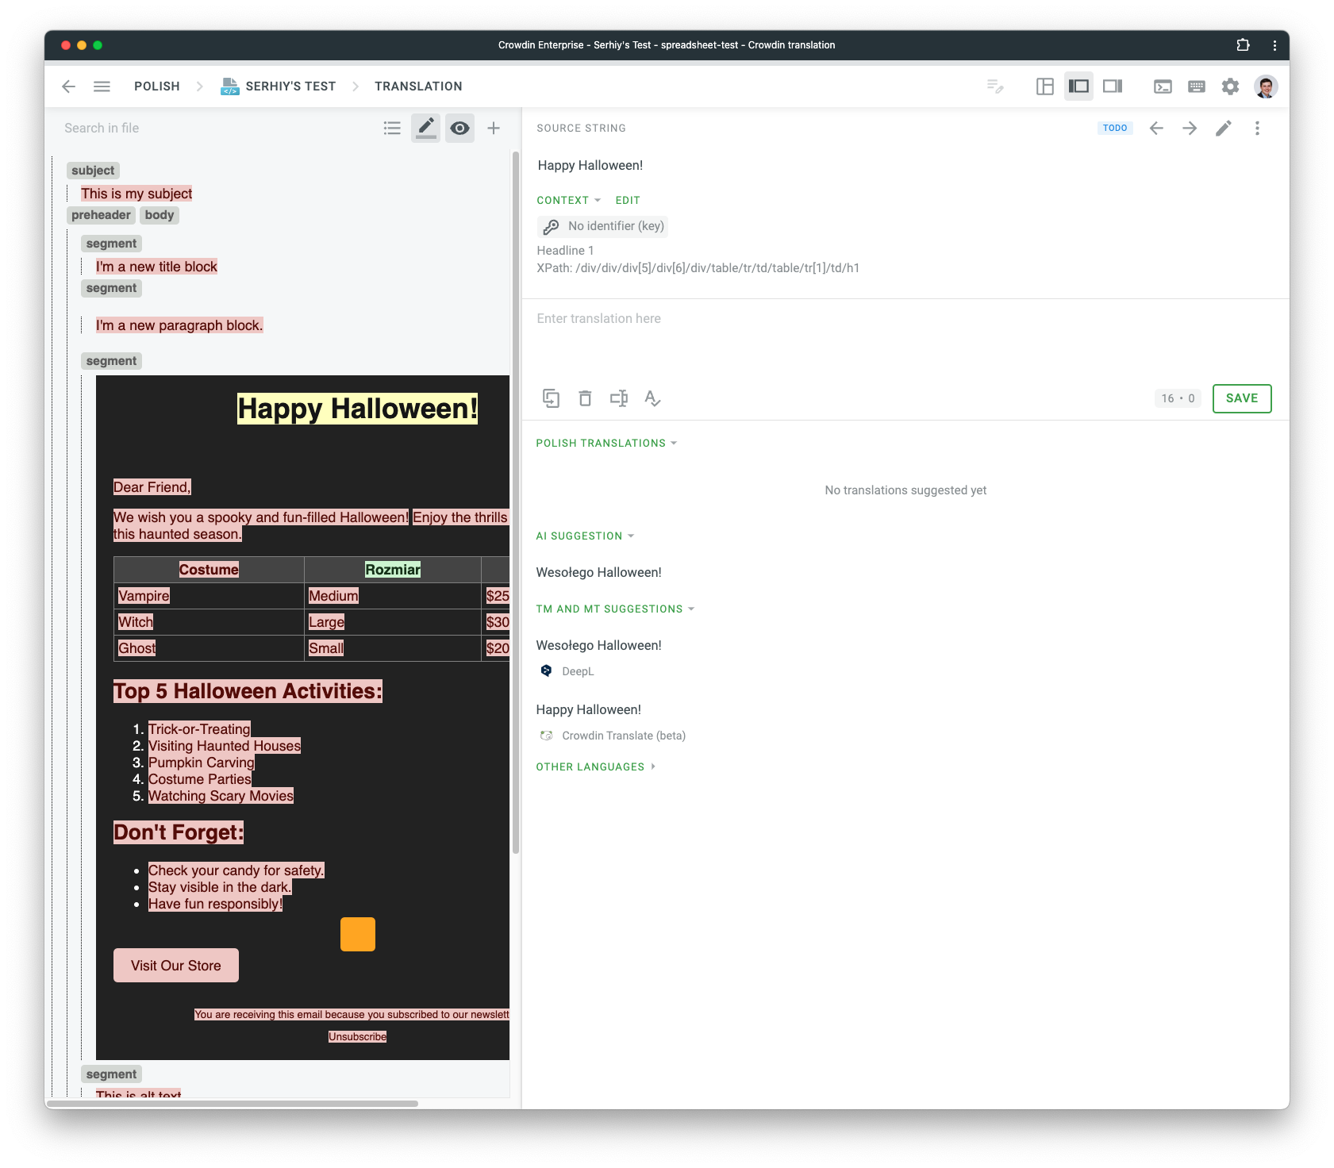1334x1168 pixels.
Task: Toggle in-context edit pencil mode
Action: click(426, 128)
